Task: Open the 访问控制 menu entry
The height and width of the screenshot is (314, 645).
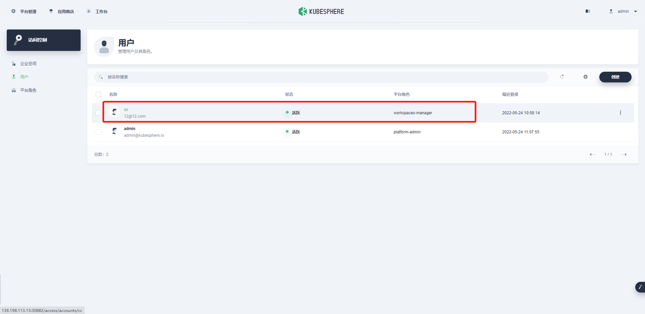Action: tap(38, 40)
